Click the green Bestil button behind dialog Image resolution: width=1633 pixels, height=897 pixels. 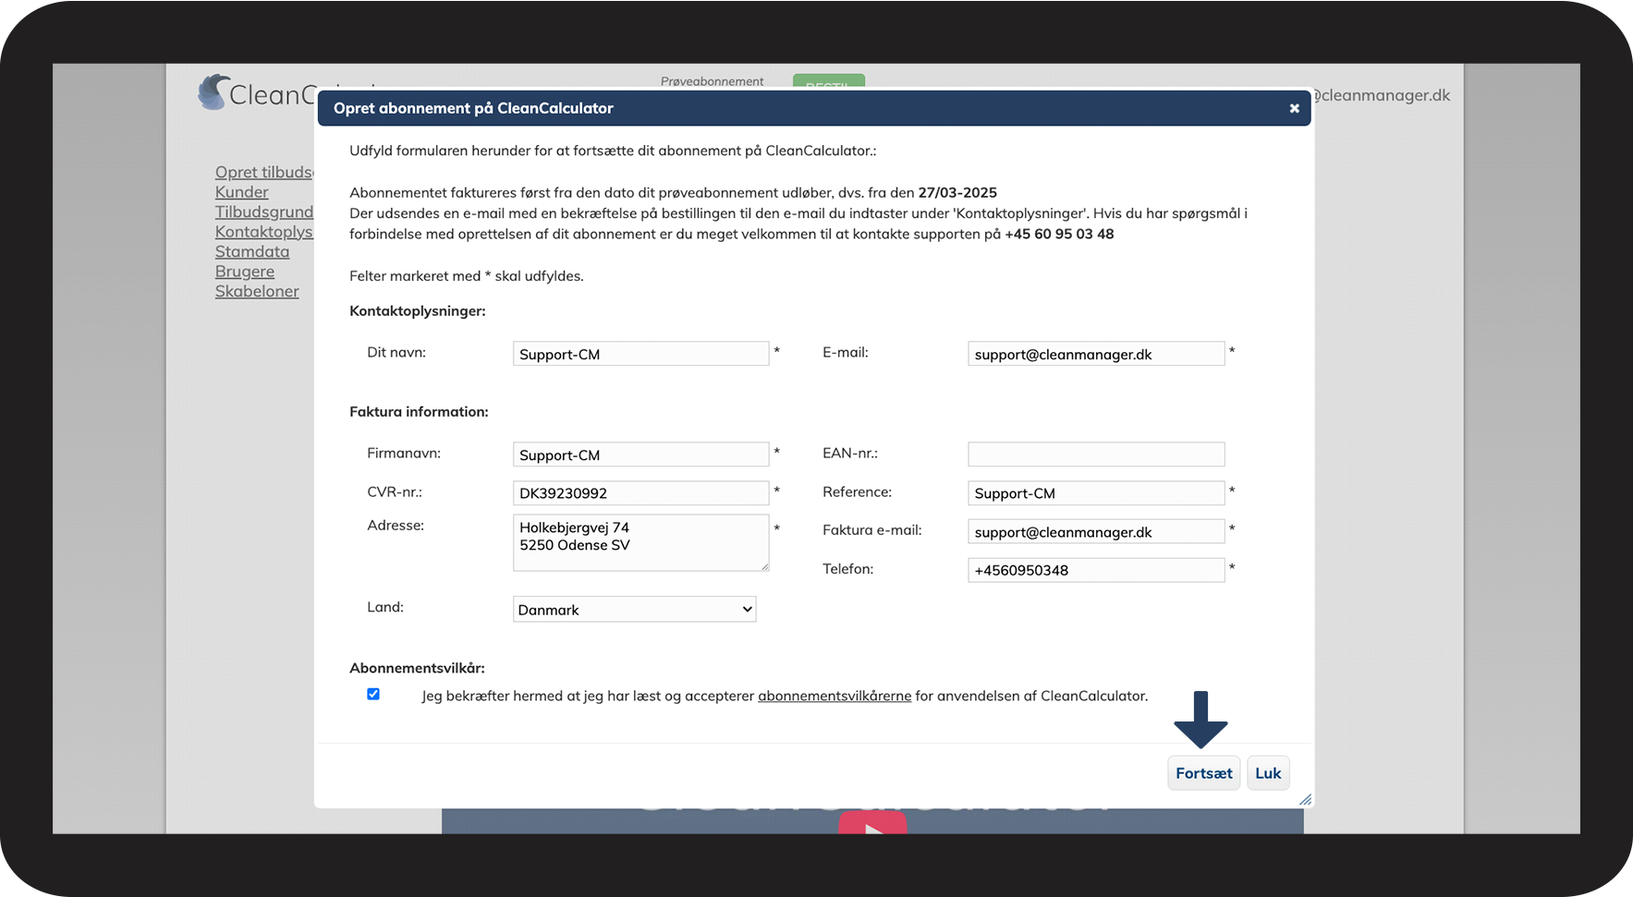pos(829,81)
